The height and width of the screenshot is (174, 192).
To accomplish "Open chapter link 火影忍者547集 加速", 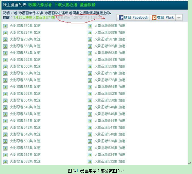I will (25, 114).
